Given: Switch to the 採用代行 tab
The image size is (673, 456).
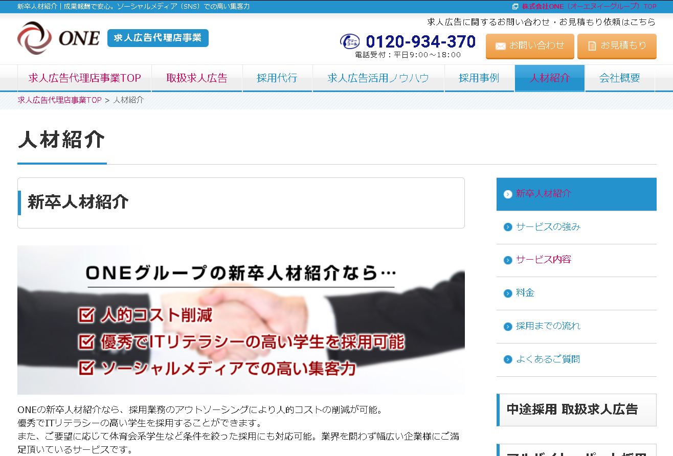Looking at the screenshot, I should pyautogui.click(x=277, y=78).
